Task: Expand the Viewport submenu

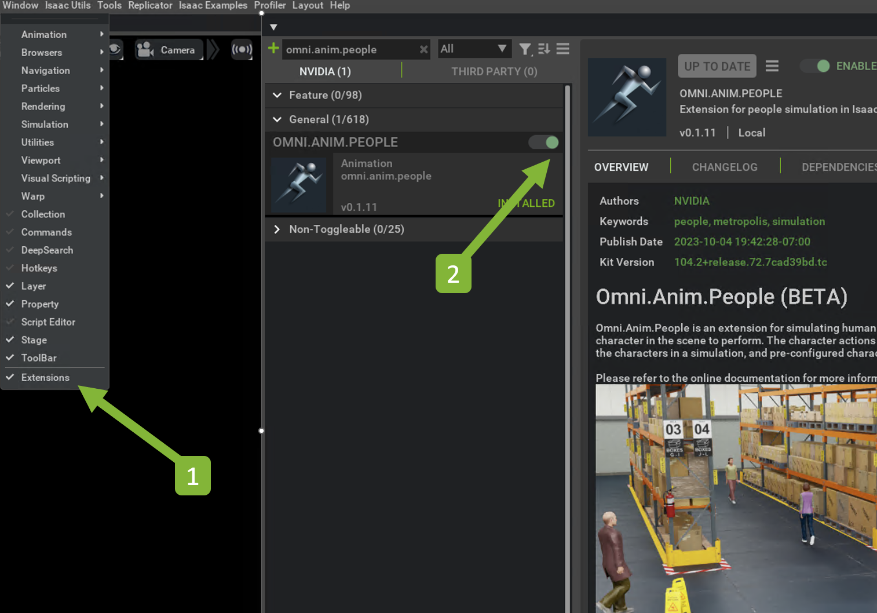Action: pos(54,160)
